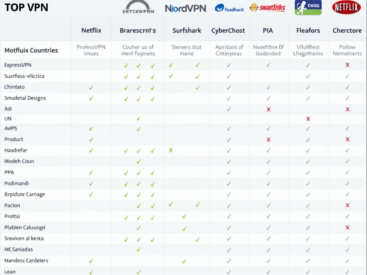Click the Modeh Coun row label
The image size is (367, 275).
[19, 161]
